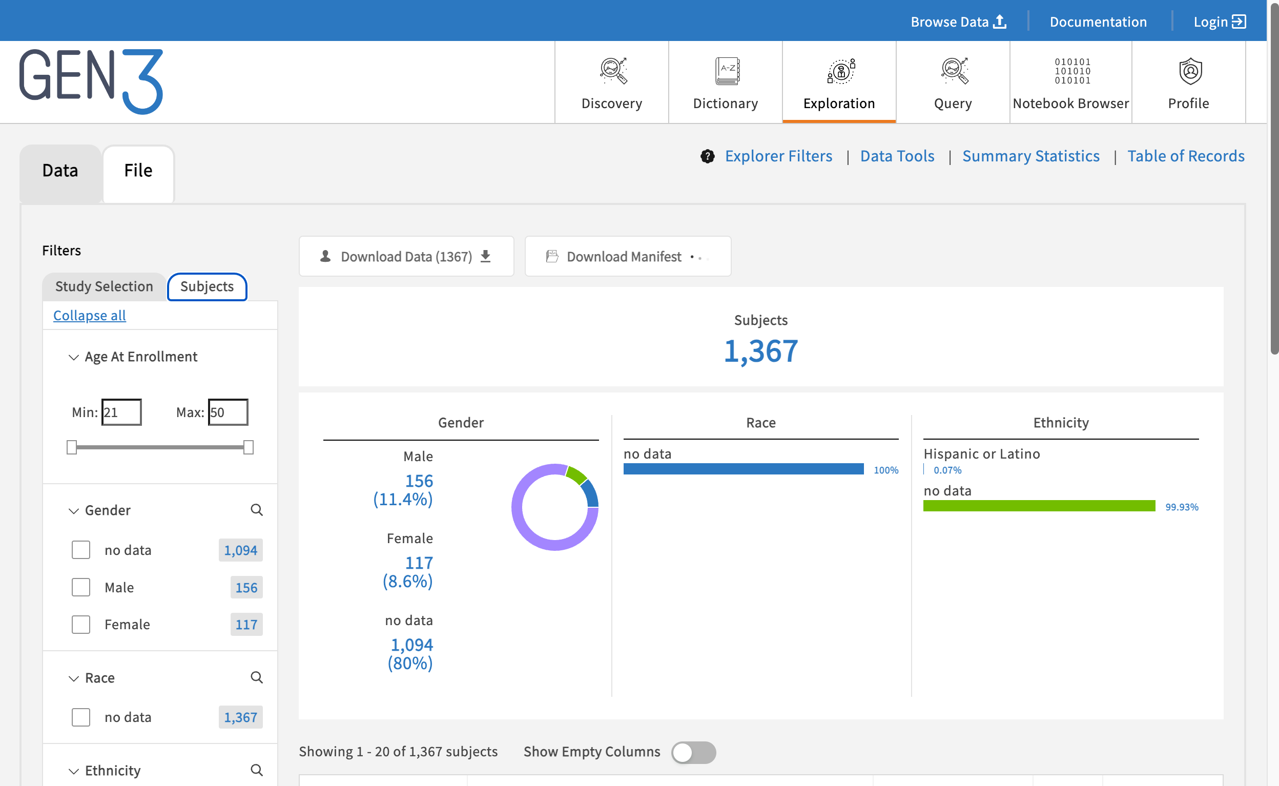
Task: Click the Ethnicity 'no data' green bar
Action: pos(1039,506)
